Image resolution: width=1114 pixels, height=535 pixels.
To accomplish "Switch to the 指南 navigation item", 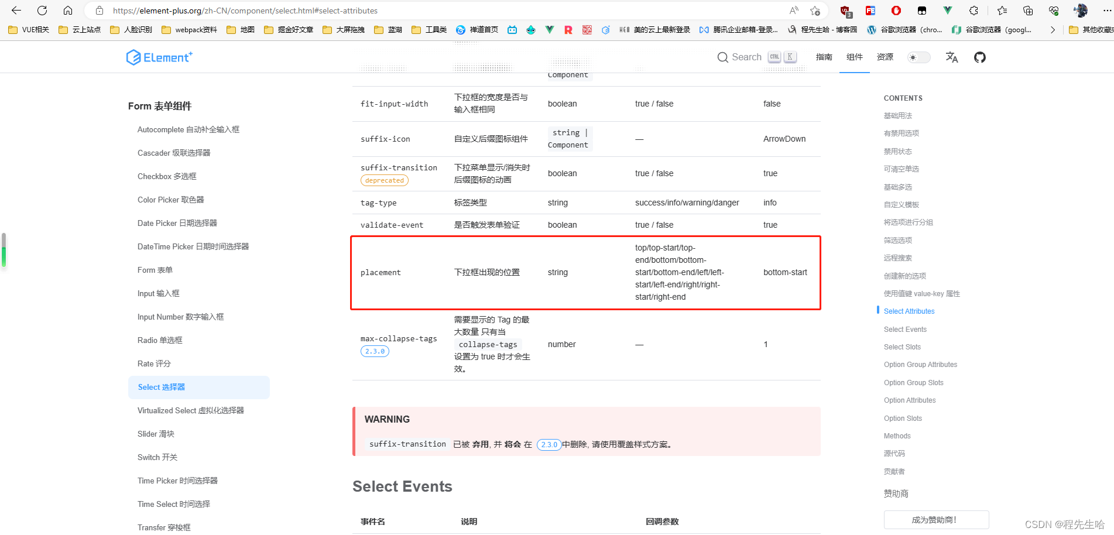I will point(824,57).
